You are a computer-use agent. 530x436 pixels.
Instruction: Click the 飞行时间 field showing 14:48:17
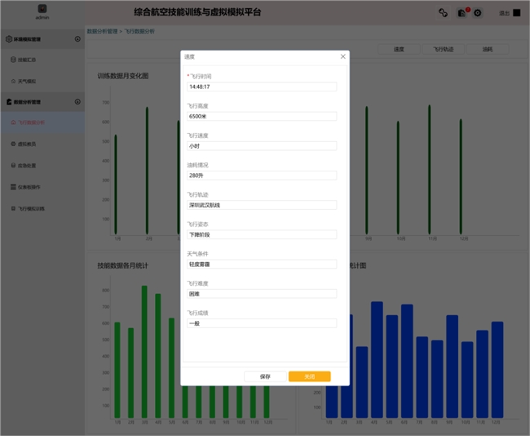[262, 87]
